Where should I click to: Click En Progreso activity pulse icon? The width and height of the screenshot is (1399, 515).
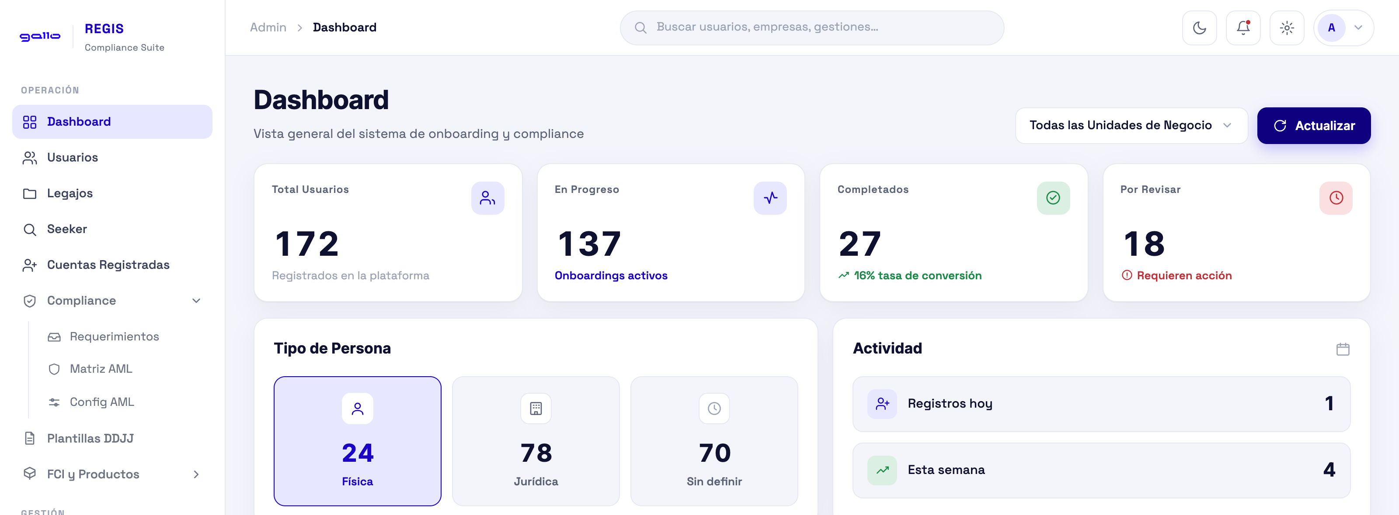769,198
